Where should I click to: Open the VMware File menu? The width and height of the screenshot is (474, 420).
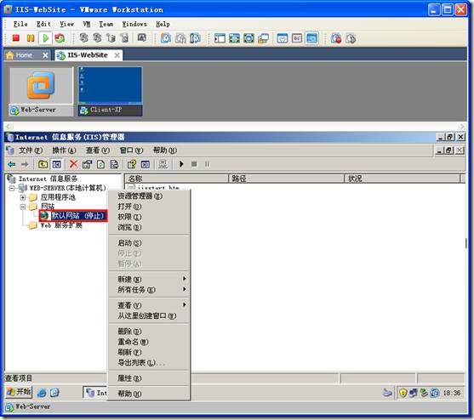[x=20, y=24]
